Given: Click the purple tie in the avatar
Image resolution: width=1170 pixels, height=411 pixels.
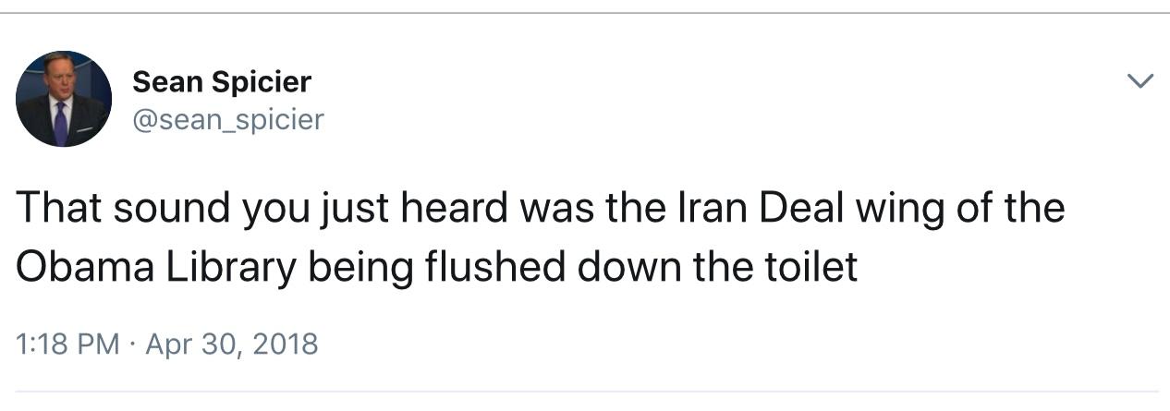Looking at the screenshot, I should [61, 123].
